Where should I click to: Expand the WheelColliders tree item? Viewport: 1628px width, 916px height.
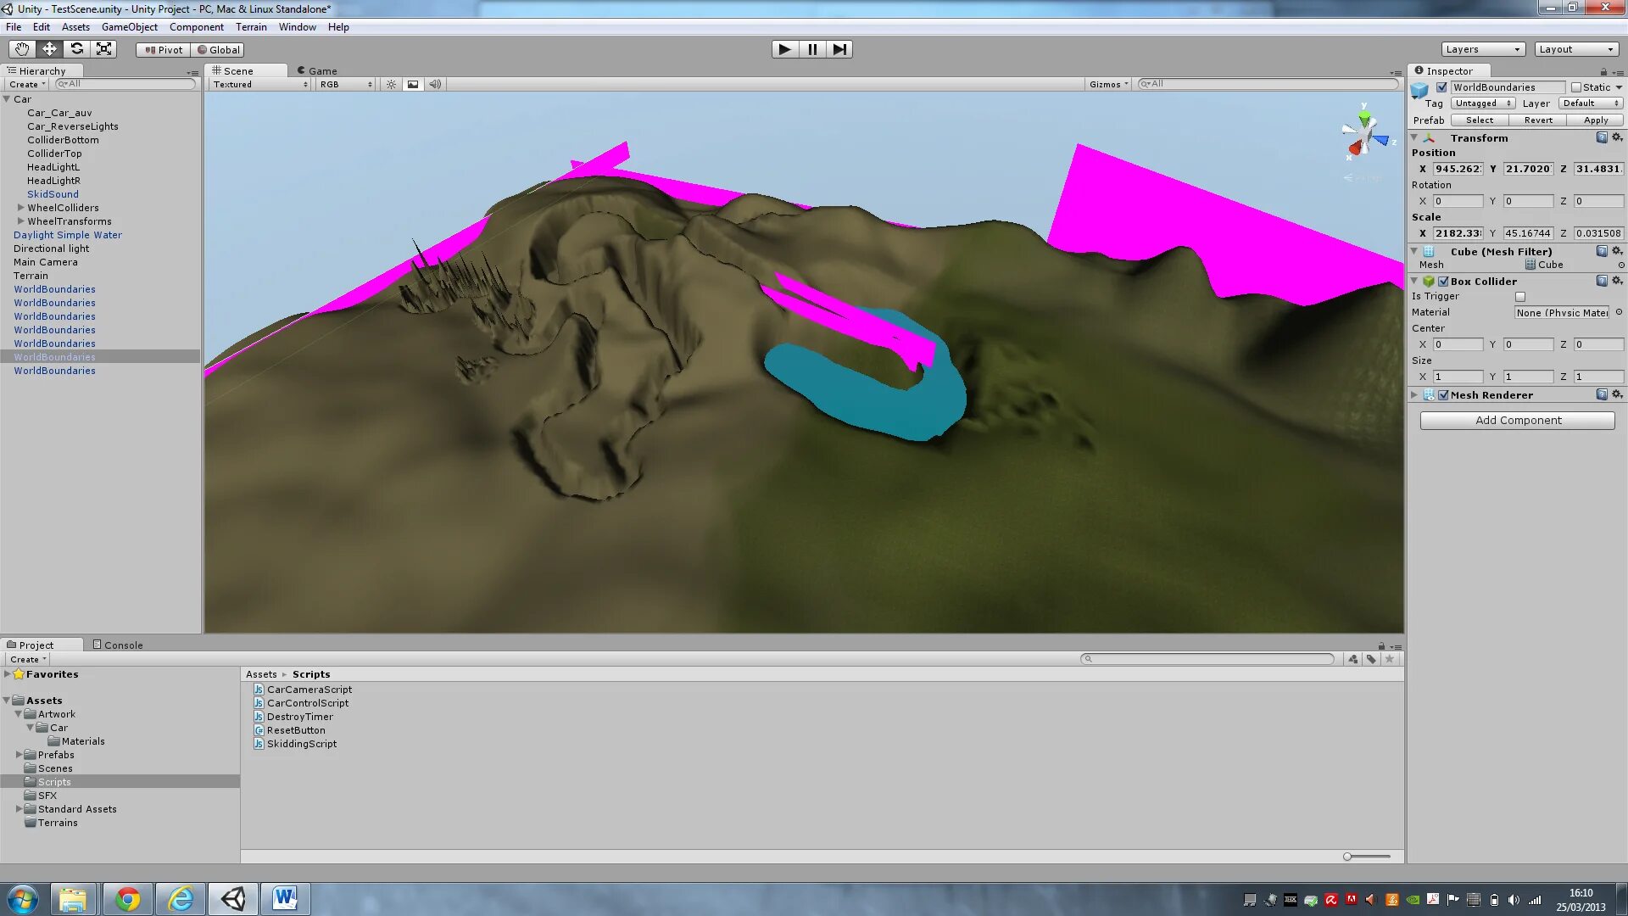(x=20, y=208)
